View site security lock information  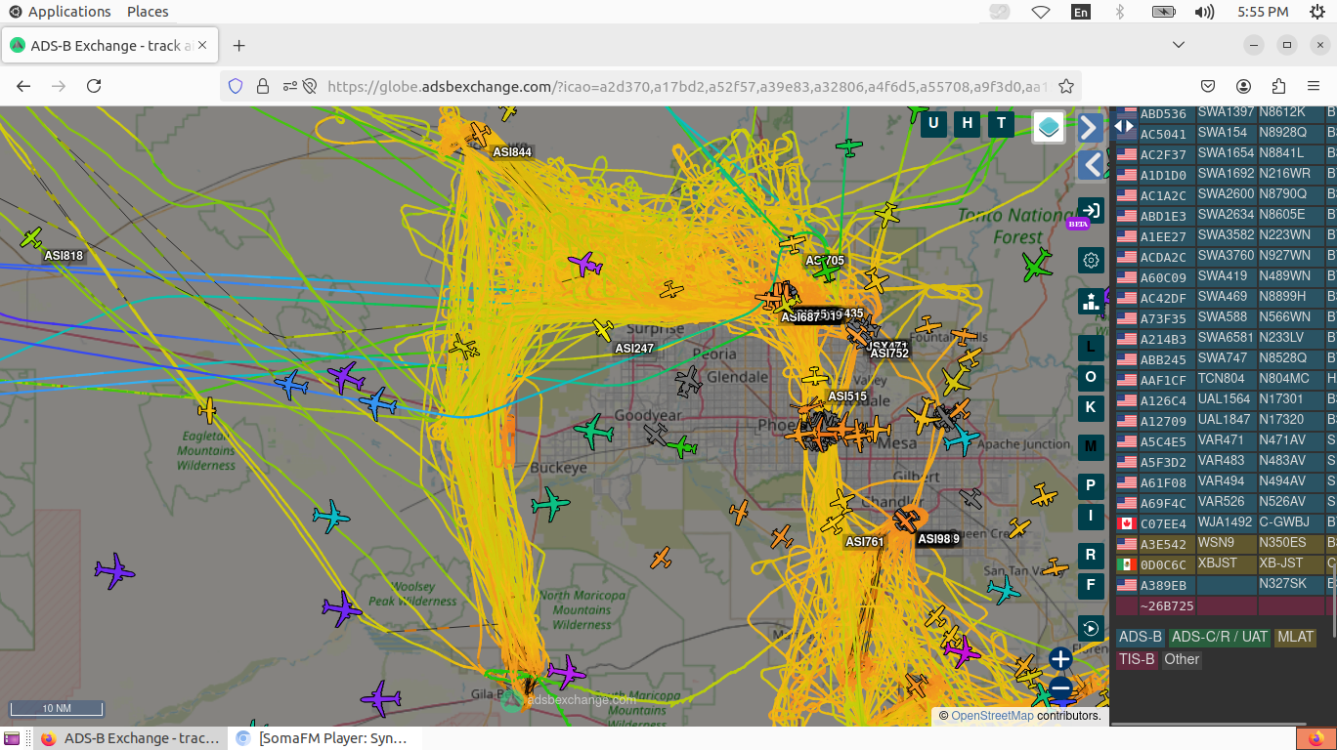263,86
